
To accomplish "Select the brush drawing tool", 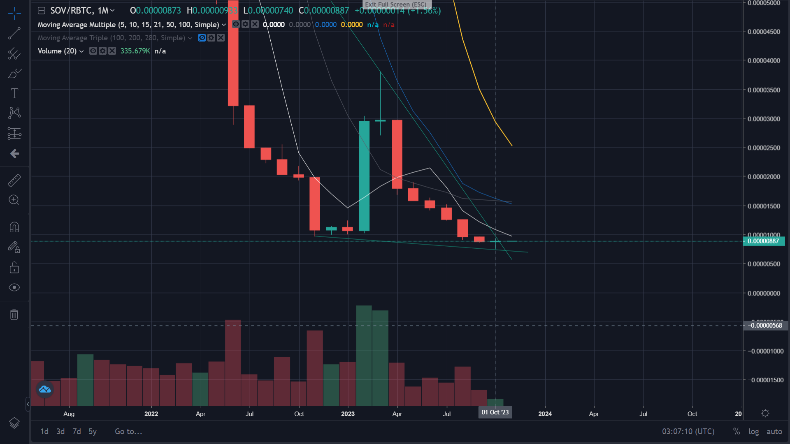I will click(14, 74).
